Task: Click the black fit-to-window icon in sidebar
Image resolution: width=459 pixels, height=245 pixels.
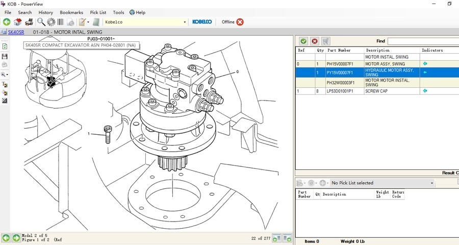Action: coord(5,101)
